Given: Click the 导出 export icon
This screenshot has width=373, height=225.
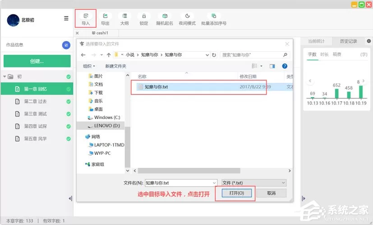Looking at the screenshot, I should 105,16.
